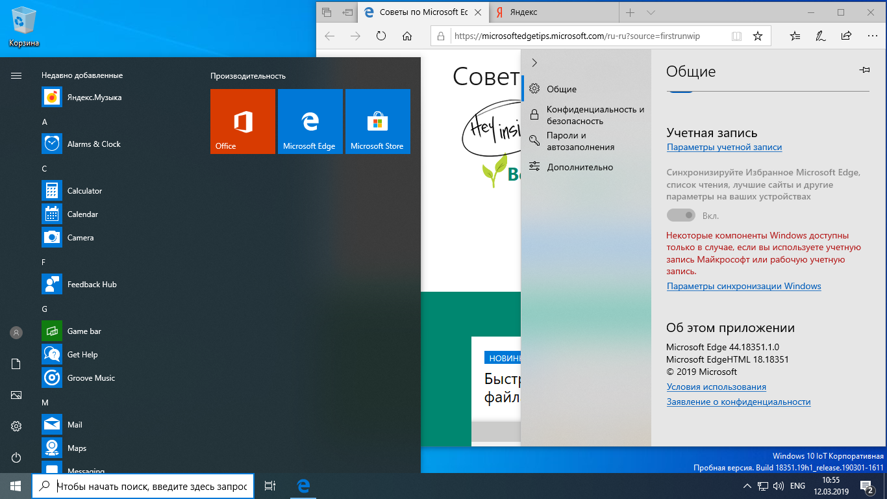Open Условия использования link

click(716, 387)
